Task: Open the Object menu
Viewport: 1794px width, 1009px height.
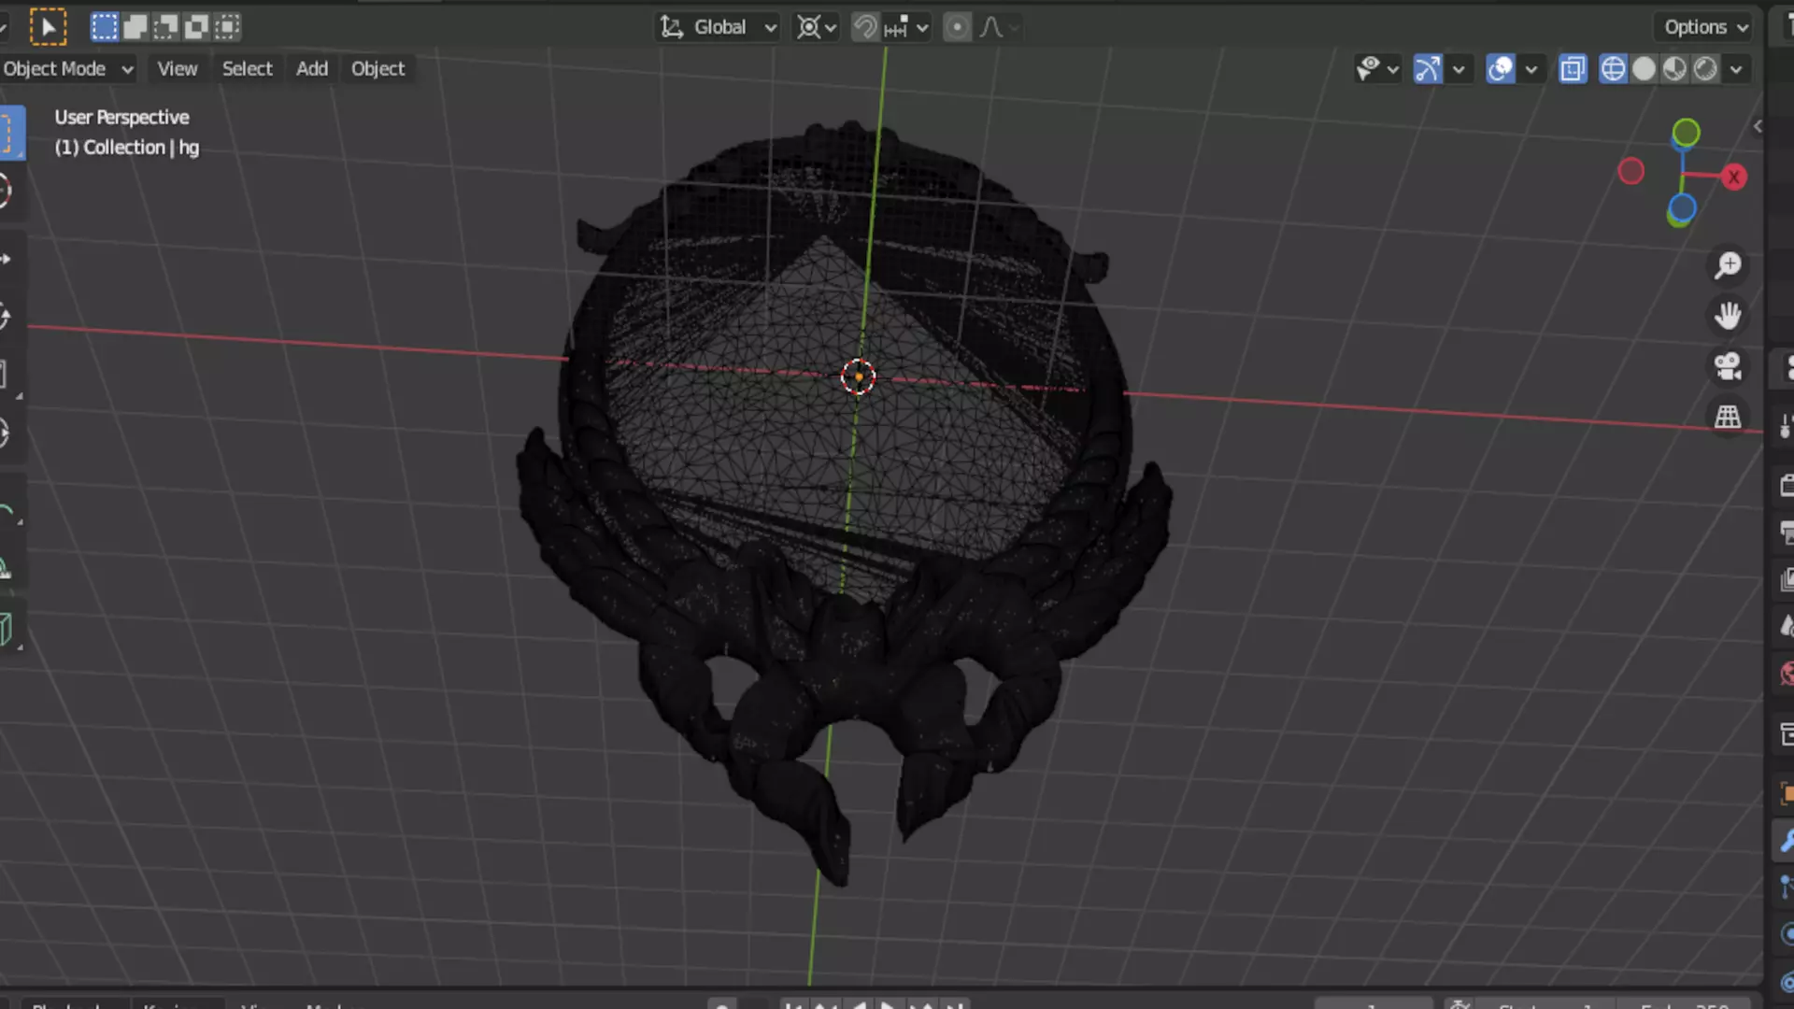Action: pos(377,68)
